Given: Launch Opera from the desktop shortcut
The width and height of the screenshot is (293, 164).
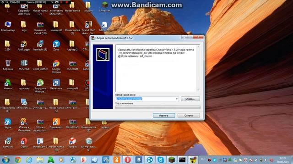Looking at the screenshot, I should click(24, 143).
